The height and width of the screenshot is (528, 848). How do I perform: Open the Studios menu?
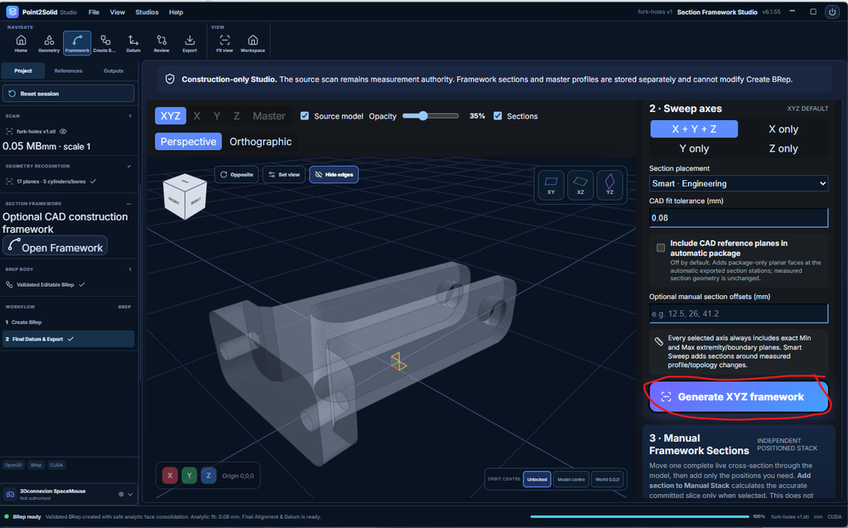[x=147, y=12]
